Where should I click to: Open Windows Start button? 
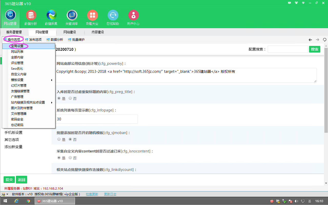pos(5,201)
